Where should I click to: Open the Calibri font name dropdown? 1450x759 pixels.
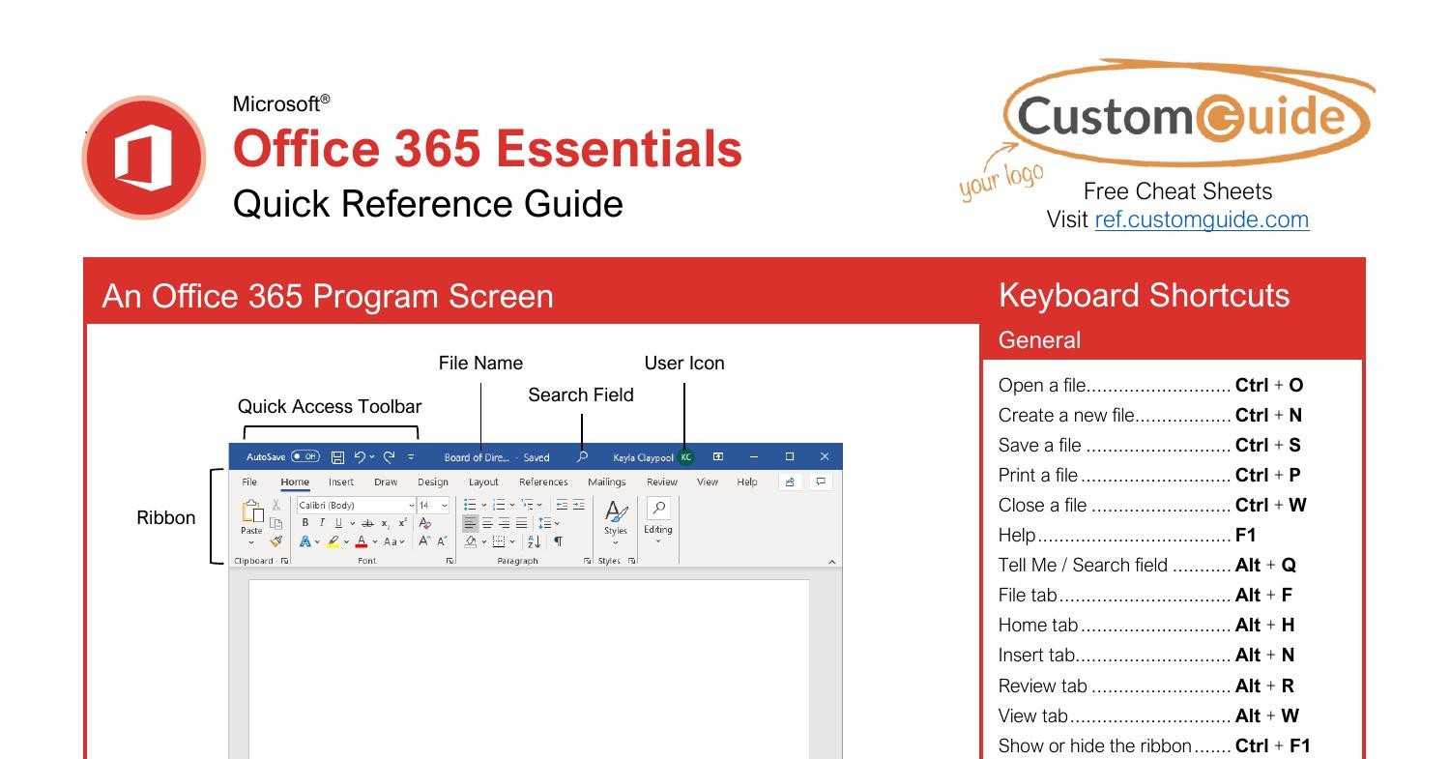411,506
